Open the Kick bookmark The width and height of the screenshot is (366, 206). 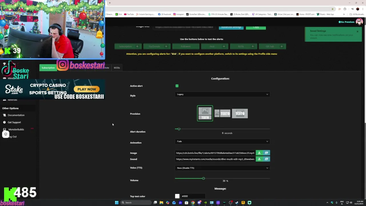[119, 14]
